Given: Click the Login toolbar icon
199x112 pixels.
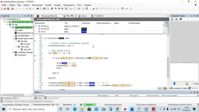Looking at the screenshot, I should click(x=83, y=9).
